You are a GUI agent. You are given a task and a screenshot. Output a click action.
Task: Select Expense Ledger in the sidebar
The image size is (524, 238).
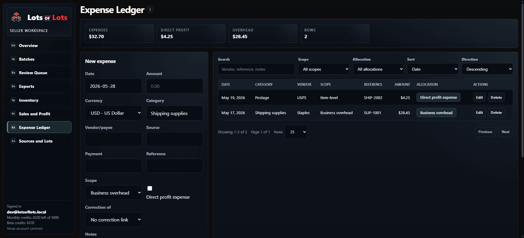(39, 127)
